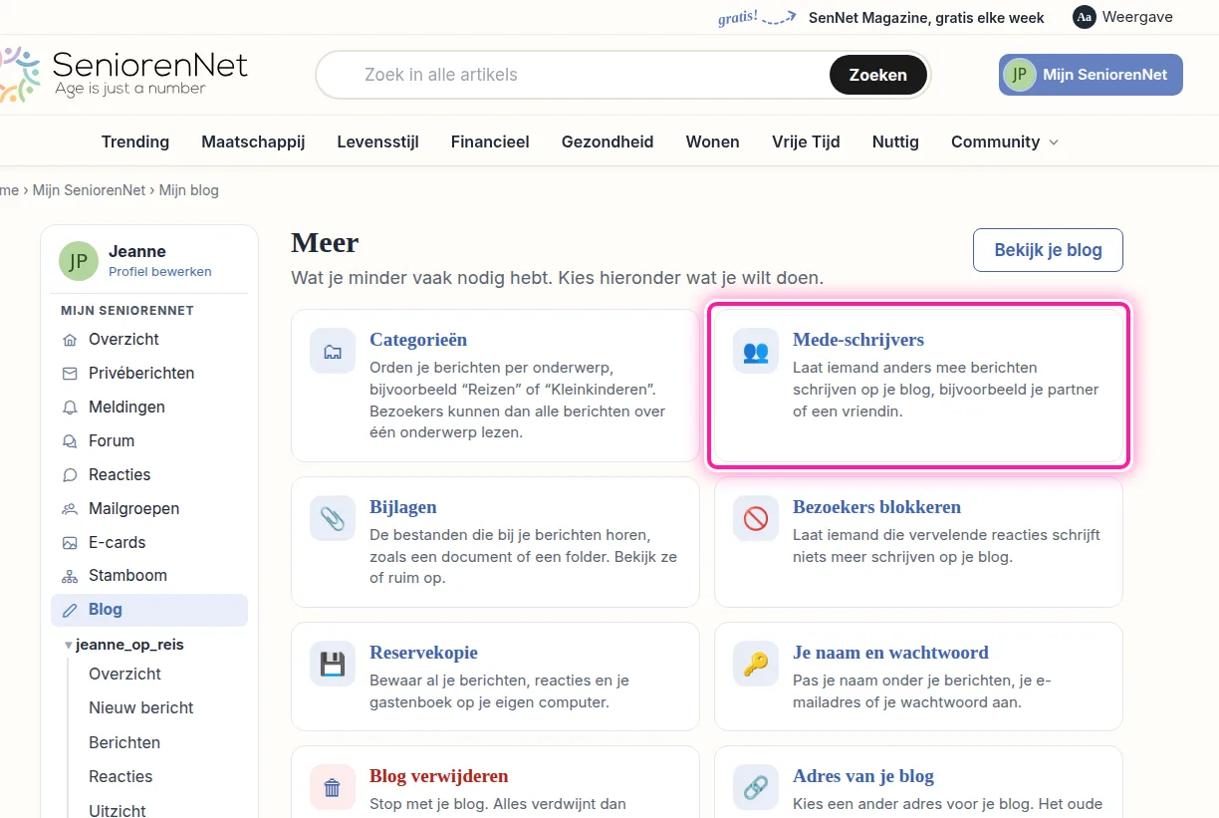Open the Bijlagen card title
1219x818 pixels.
pyautogui.click(x=403, y=507)
